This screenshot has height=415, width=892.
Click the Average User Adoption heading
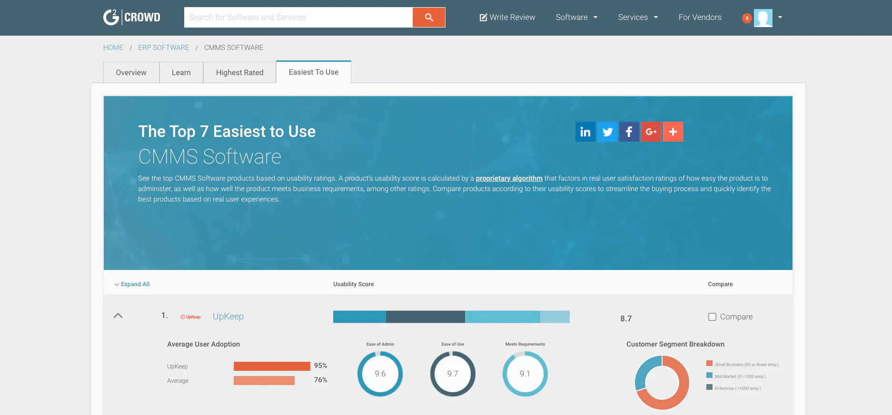tap(204, 344)
